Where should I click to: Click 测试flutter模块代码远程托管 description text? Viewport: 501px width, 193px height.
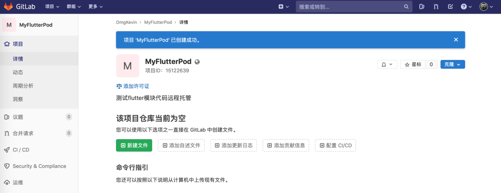click(154, 98)
